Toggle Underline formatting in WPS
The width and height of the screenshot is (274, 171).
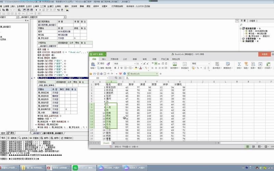(122, 68)
